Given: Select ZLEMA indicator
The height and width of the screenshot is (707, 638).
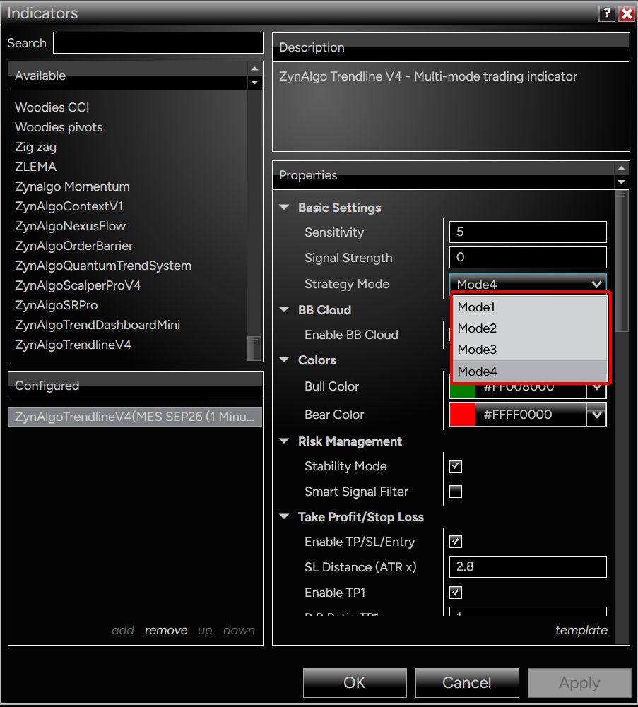Looking at the screenshot, I should (35, 167).
